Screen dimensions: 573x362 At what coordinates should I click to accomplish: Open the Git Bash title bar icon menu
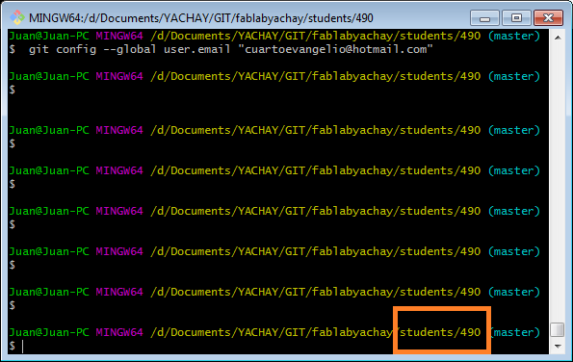tap(16, 17)
